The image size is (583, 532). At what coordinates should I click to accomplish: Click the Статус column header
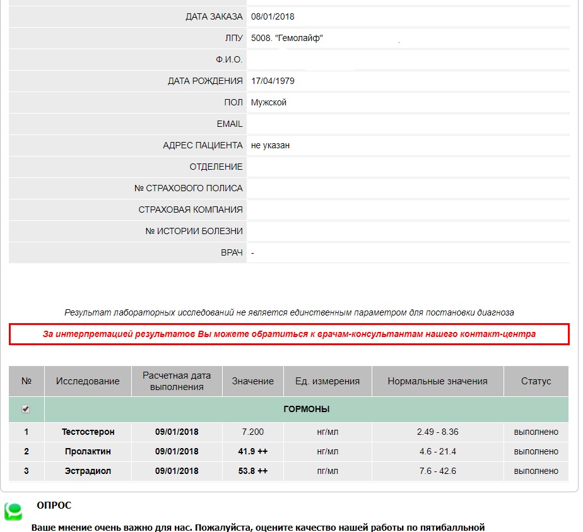point(536,381)
